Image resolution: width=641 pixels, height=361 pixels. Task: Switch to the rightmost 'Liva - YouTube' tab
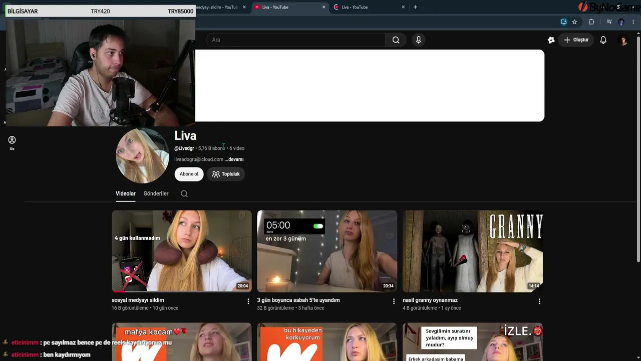point(369,7)
